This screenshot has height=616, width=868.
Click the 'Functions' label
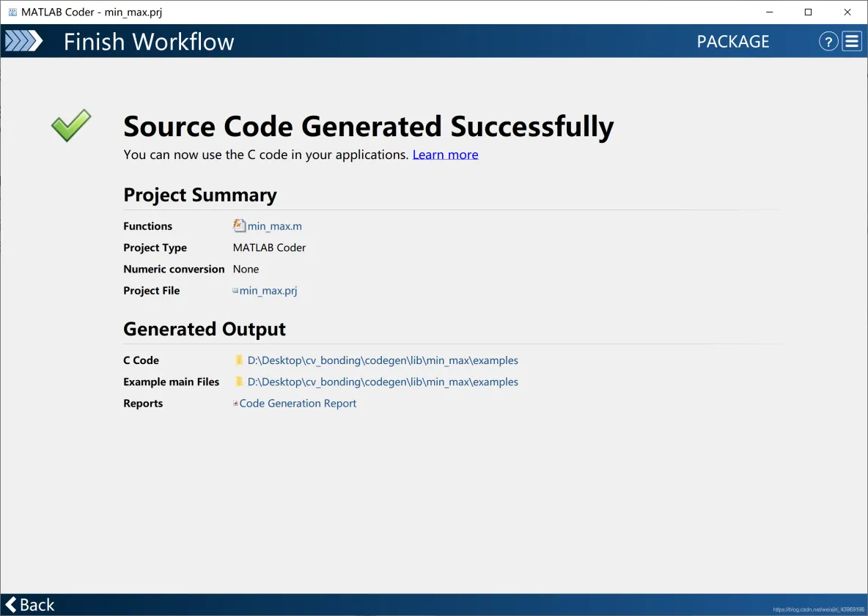point(148,226)
